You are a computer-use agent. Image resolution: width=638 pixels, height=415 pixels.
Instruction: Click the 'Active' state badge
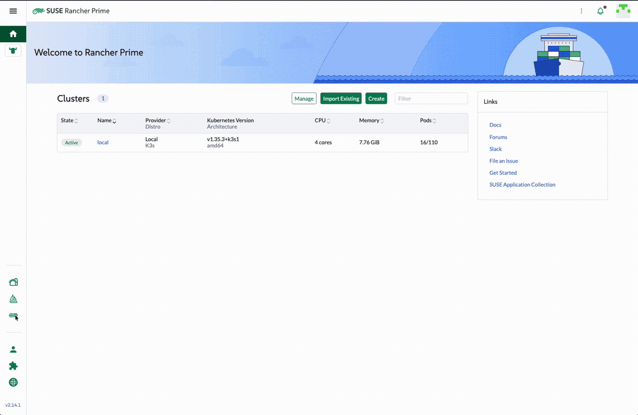(x=71, y=143)
